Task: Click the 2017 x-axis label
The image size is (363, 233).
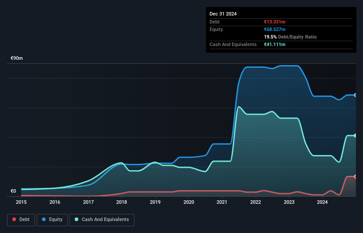Action: click(88, 202)
